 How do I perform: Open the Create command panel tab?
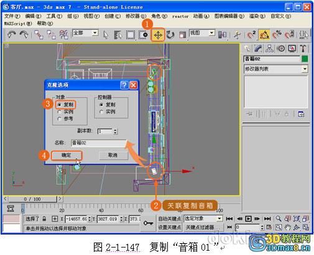tap(247, 49)
